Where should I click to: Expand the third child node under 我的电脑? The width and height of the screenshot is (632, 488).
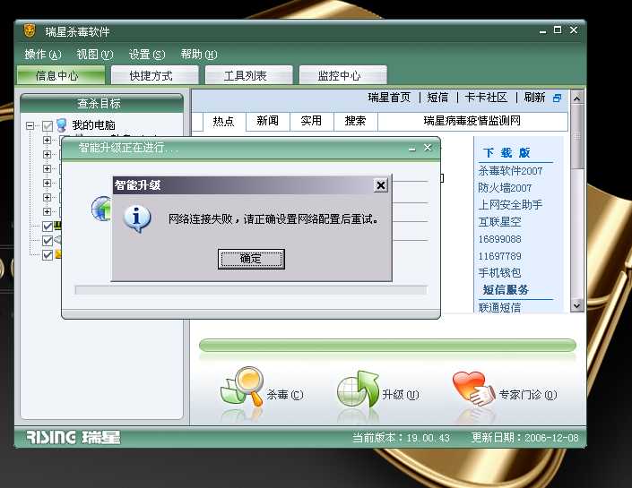pyautogui.click(x=47, y=168)
